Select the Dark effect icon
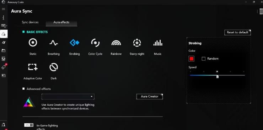Image resolution: width=263 pixels, height=130 pixels. (x=54, y=67)
